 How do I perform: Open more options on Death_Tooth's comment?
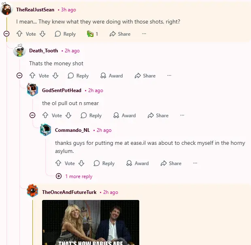[x=169, y=75]
